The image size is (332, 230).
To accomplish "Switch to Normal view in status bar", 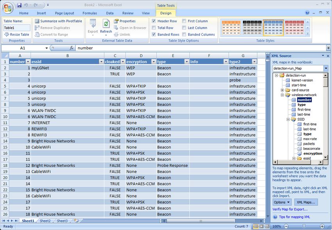I will pyautogui.click(x=256, y=226).
